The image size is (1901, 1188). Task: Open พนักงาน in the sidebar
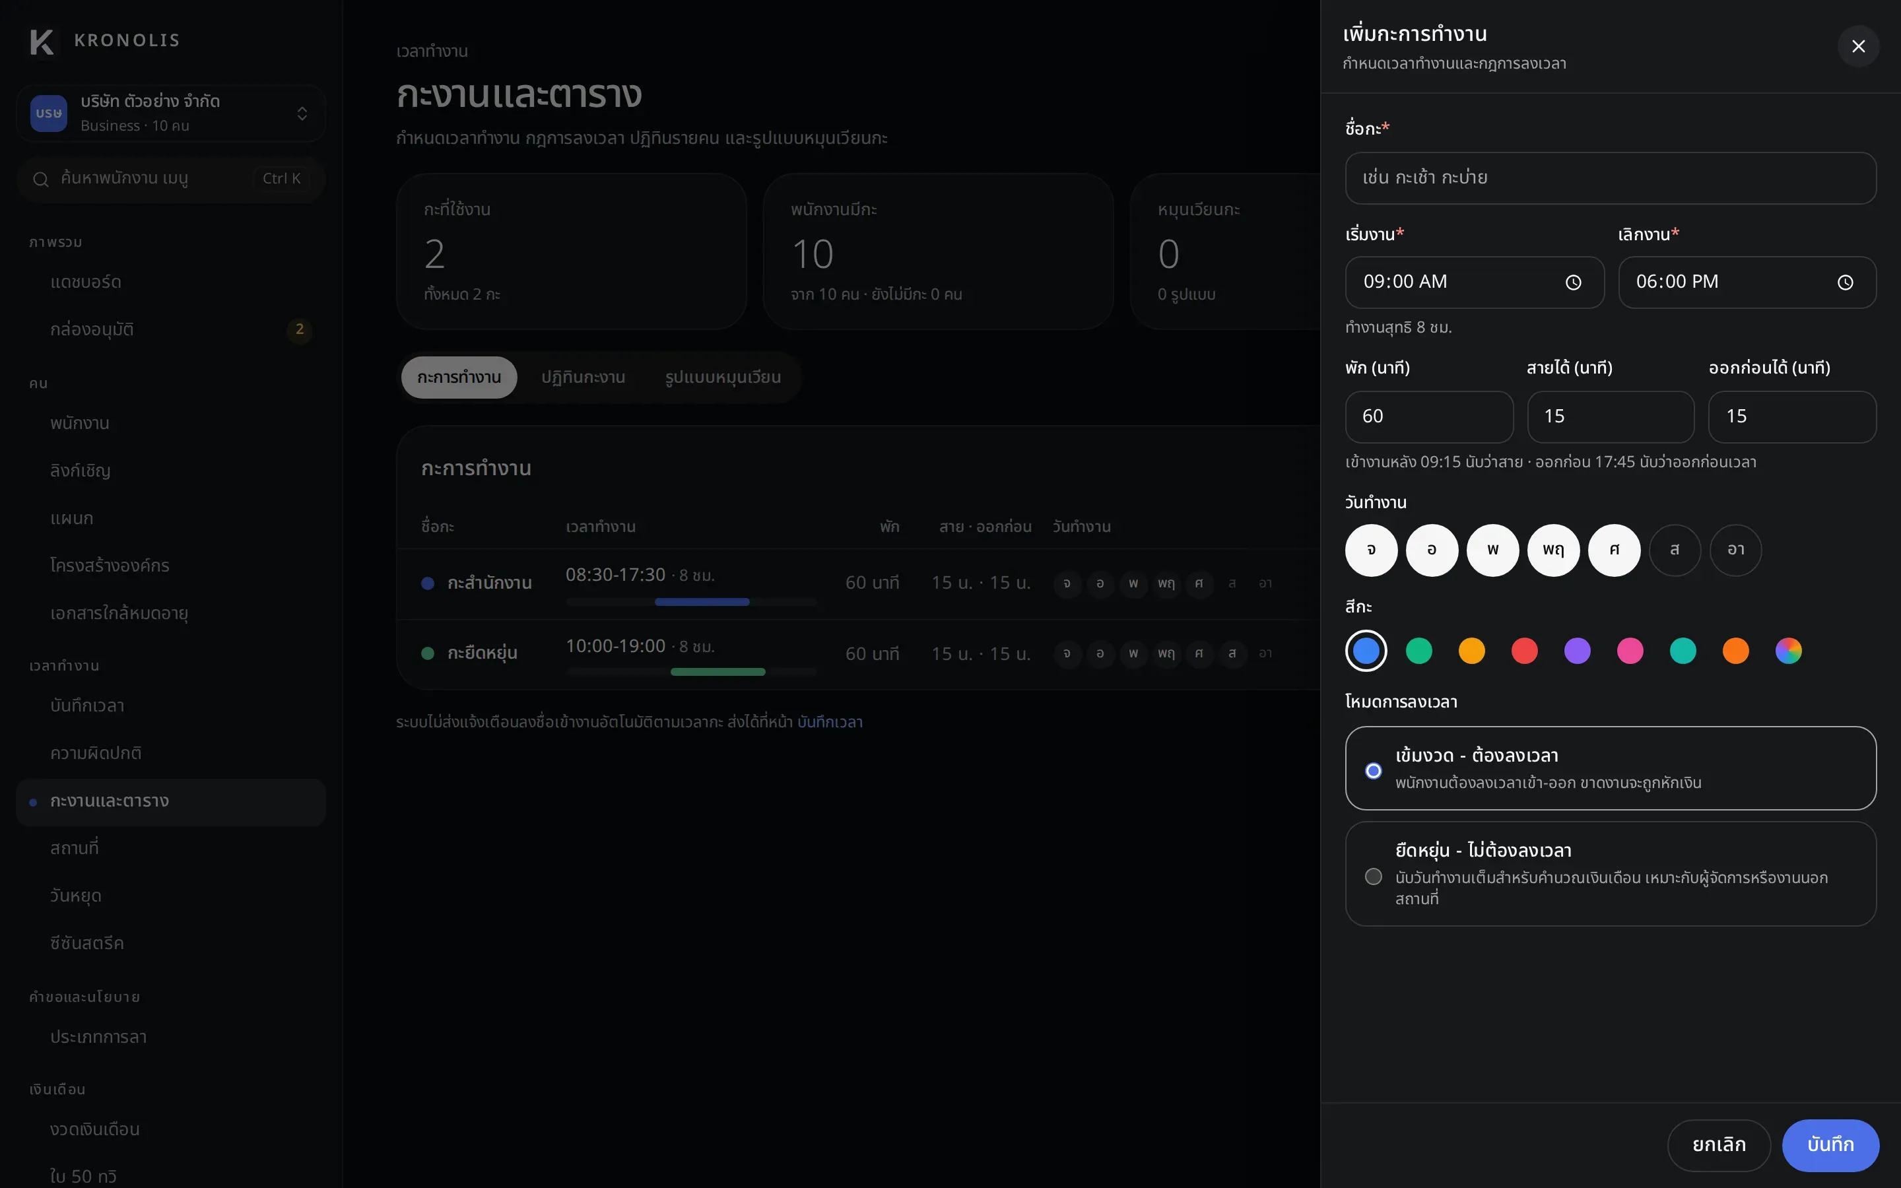coord(170,424)
